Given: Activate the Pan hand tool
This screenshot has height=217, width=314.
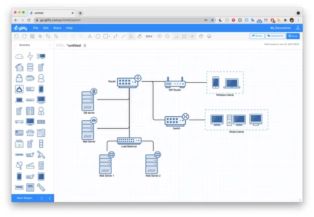Looking at the screenshot, I should pos(139,36).
